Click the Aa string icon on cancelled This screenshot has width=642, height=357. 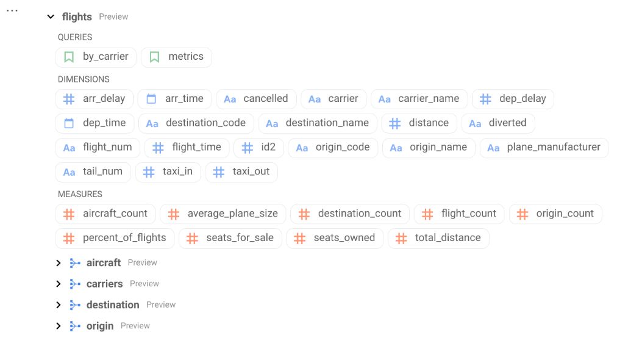point(230,99)
